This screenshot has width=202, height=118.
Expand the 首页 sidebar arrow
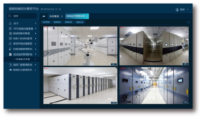click(x=36, y=23)
